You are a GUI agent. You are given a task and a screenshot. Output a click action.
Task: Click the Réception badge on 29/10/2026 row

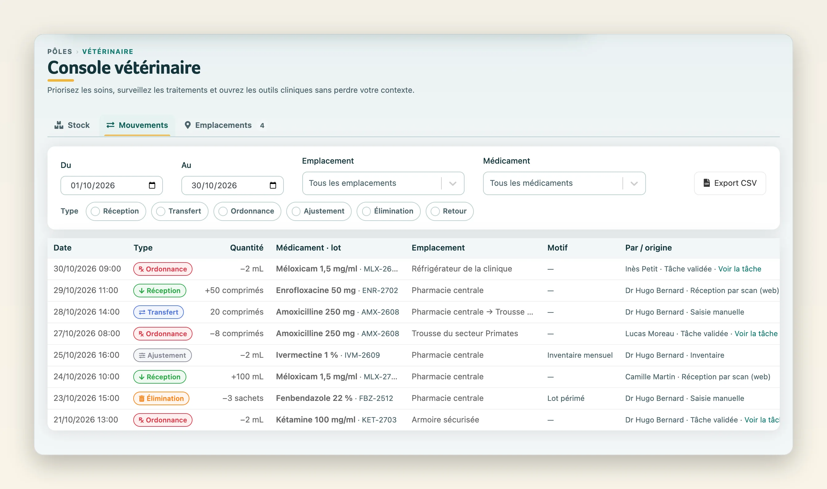160,291
